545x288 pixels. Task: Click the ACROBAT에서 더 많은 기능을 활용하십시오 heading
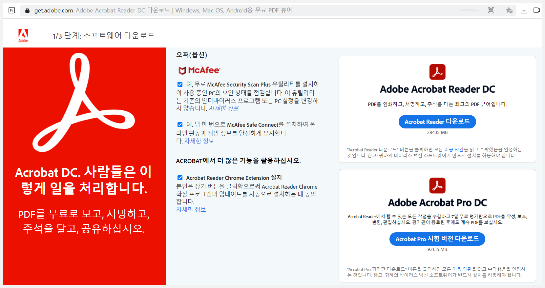(x=238, y=161)
